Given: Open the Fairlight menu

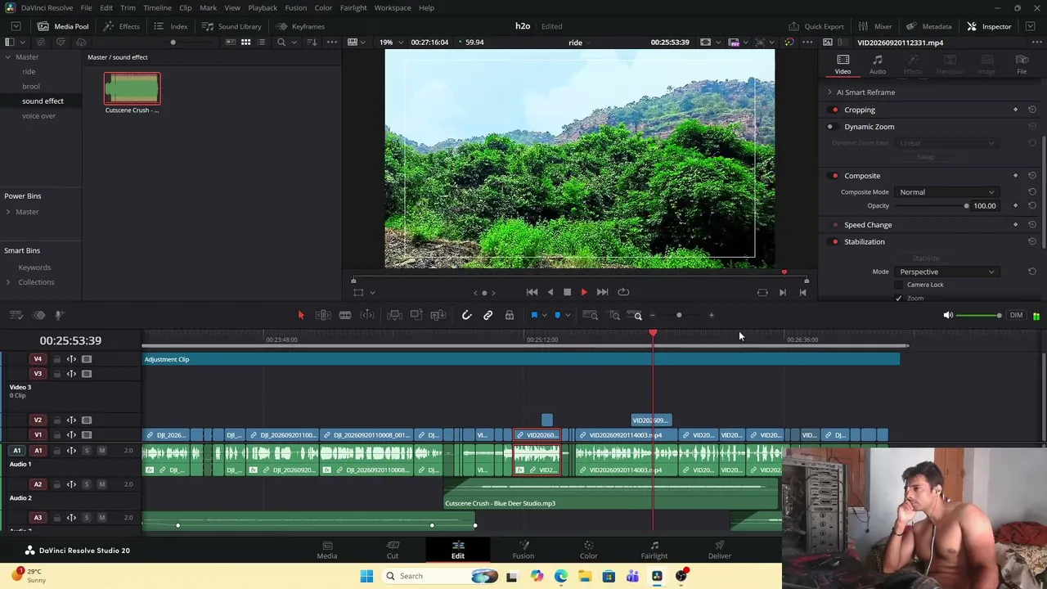Looking at the screenshot, I should point(353,7).
